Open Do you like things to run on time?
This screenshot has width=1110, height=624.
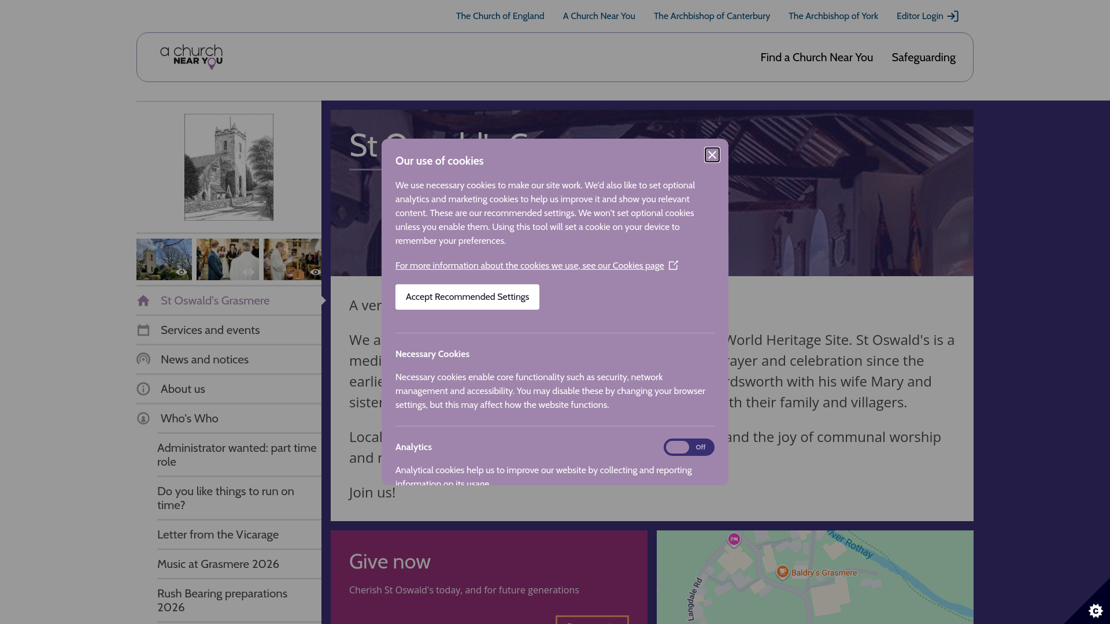pos(239,498)
